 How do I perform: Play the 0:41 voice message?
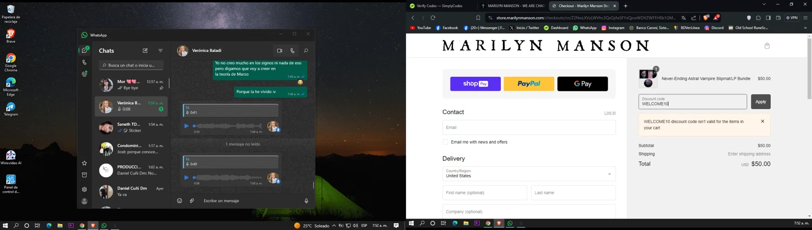tap(187, 126)
